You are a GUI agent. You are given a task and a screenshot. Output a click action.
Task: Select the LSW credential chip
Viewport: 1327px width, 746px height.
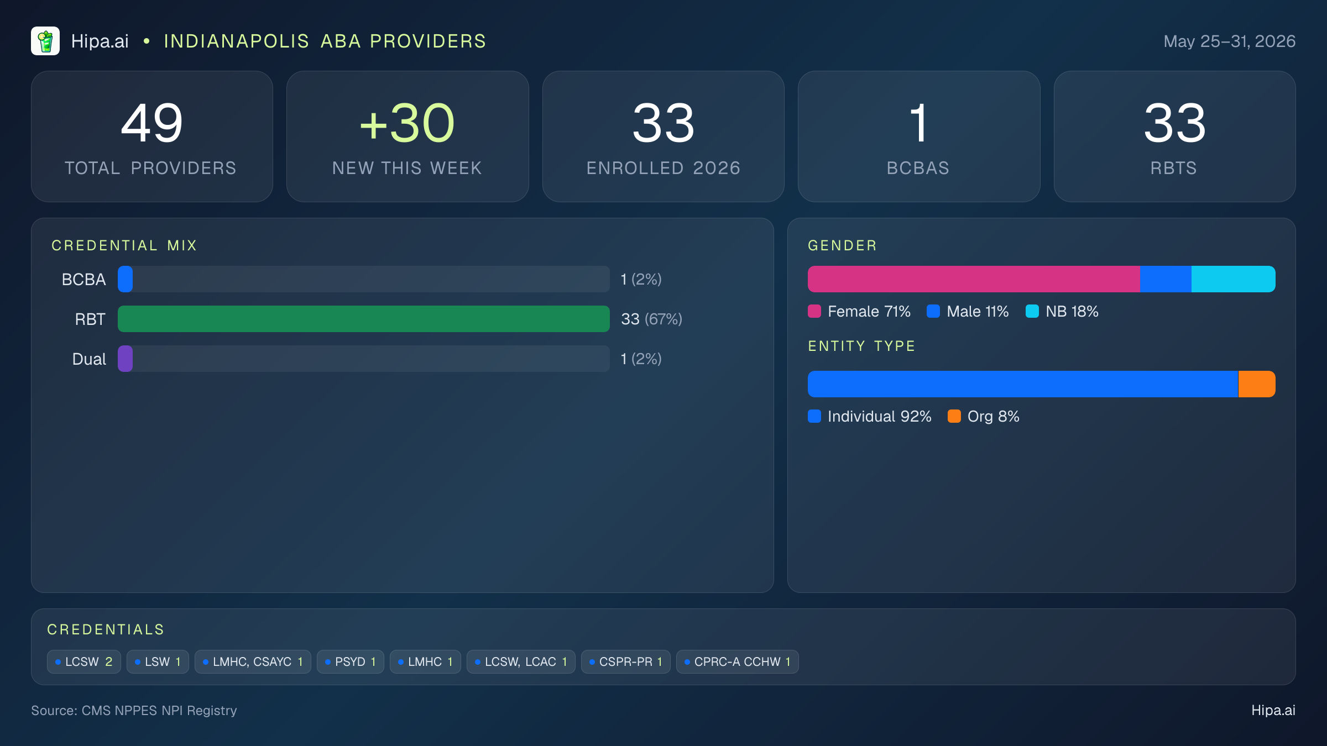click(158, 661)
